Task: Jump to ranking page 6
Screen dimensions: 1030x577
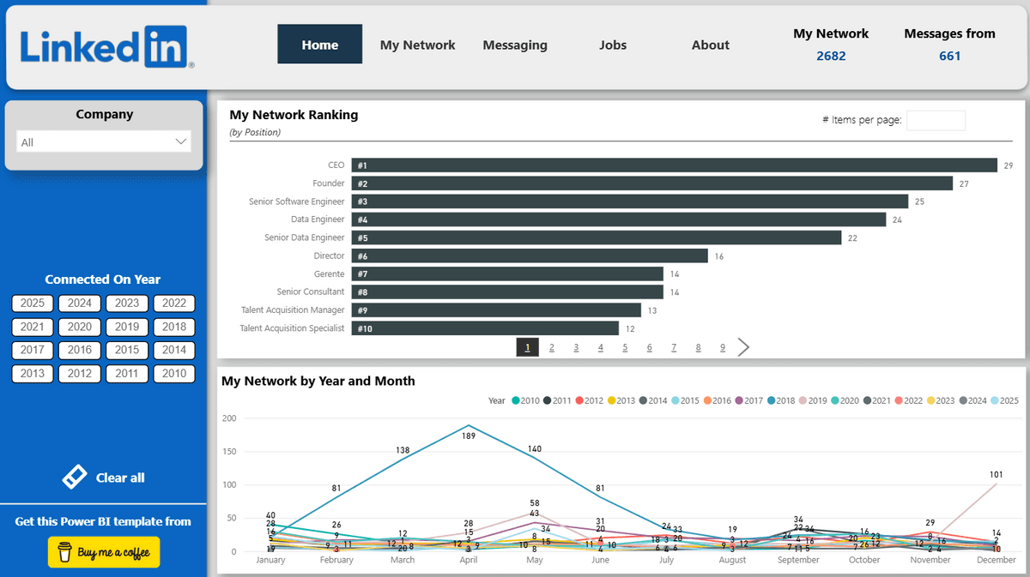Action: tap(650, 347)
